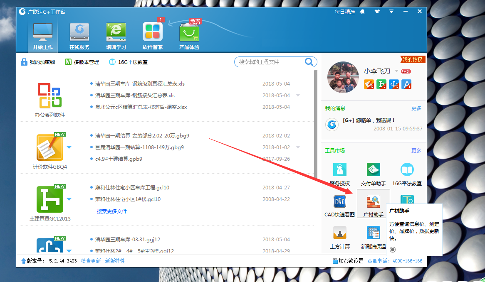Launch 计价软件GBQ4 icon
485x282 pixels.
(x=50, y=147)
